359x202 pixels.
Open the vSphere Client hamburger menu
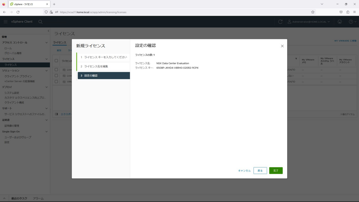(6, 22)
